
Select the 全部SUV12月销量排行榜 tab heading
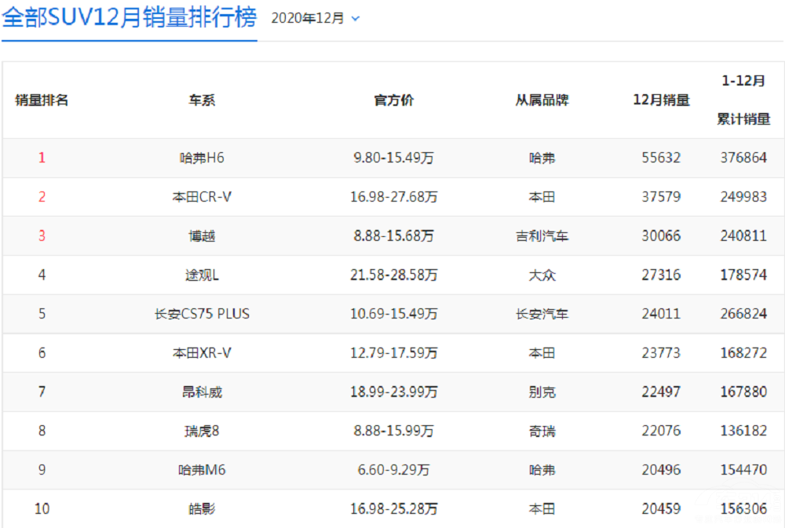click(x=130, y=18)
